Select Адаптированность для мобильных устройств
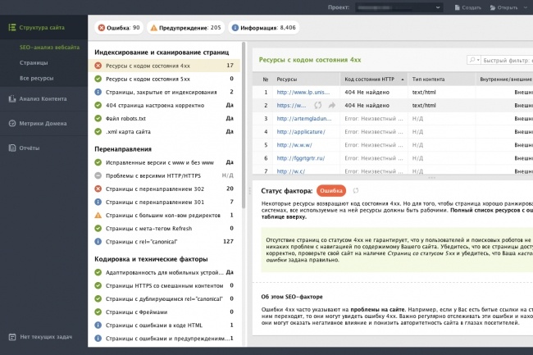The width and height of the screenshot is (533, 355). tap(164, 272)
